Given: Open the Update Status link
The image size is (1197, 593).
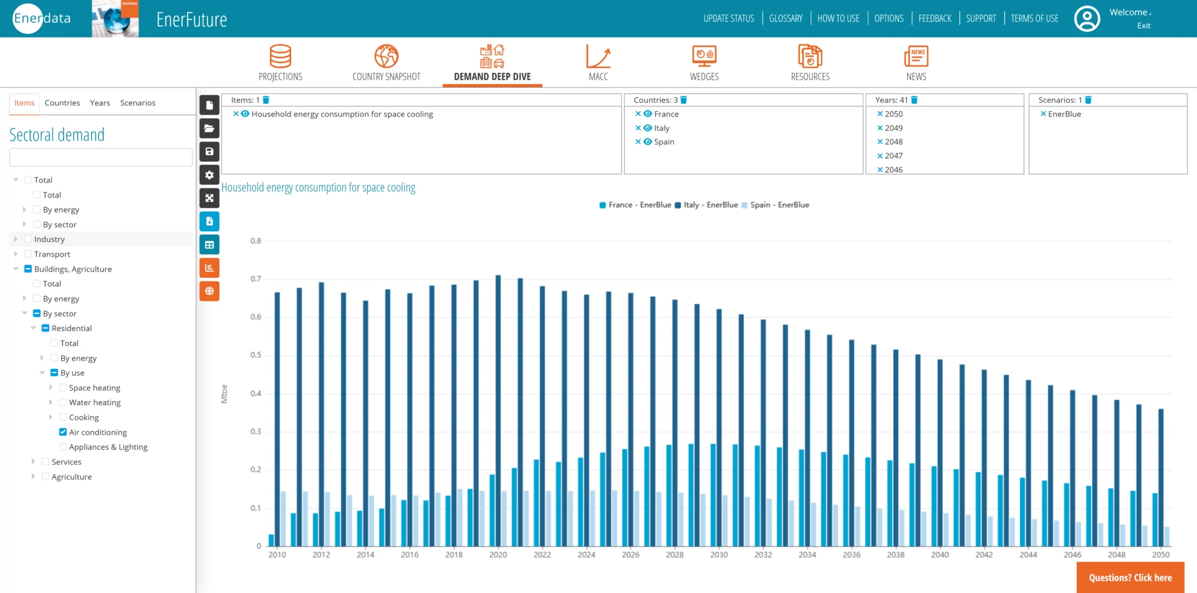Looking at the screenshot, I should tap(729, 19).
